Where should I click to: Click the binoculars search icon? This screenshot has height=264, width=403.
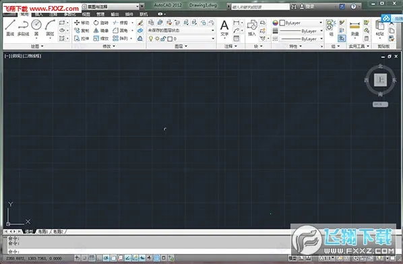[294, 7]
